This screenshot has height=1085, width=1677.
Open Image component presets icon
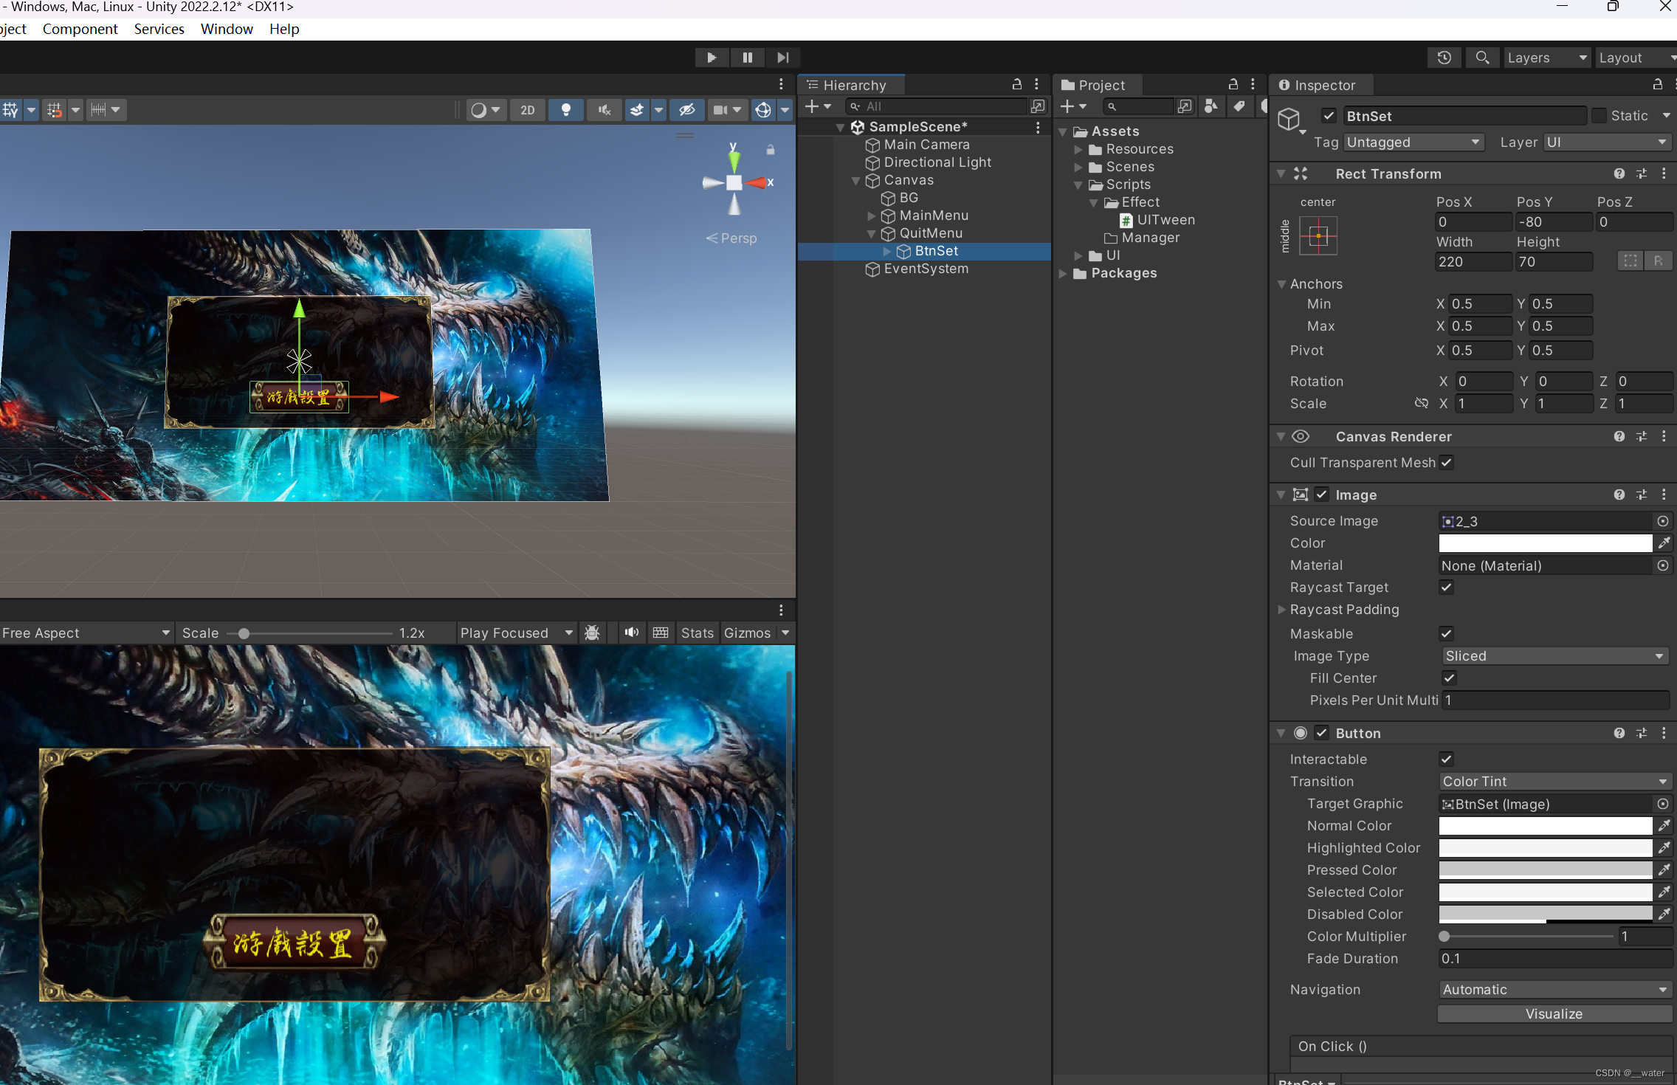(1641, 495)
